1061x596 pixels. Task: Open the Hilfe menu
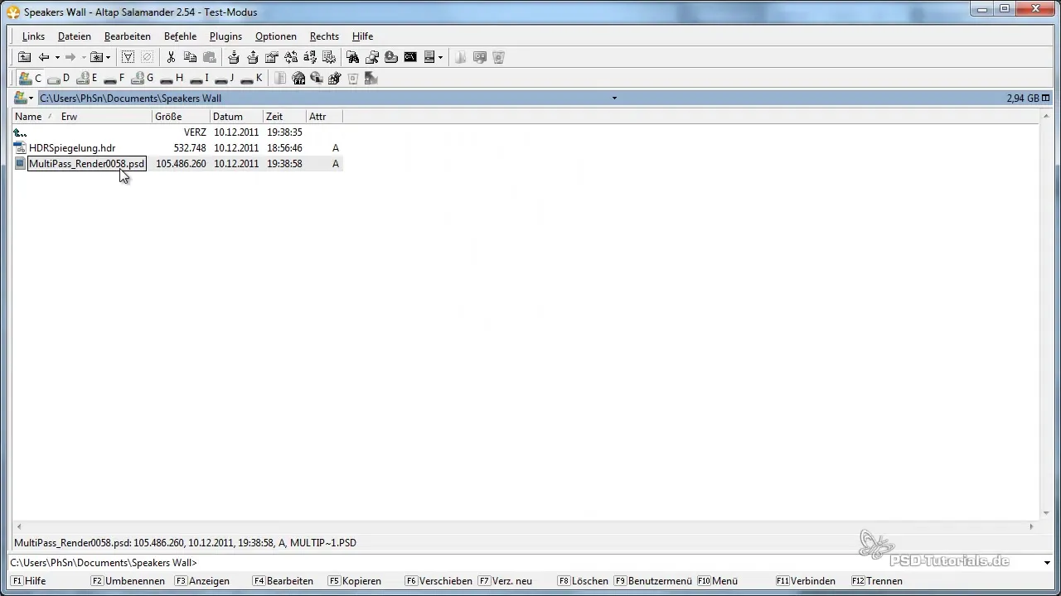(362, 36)
